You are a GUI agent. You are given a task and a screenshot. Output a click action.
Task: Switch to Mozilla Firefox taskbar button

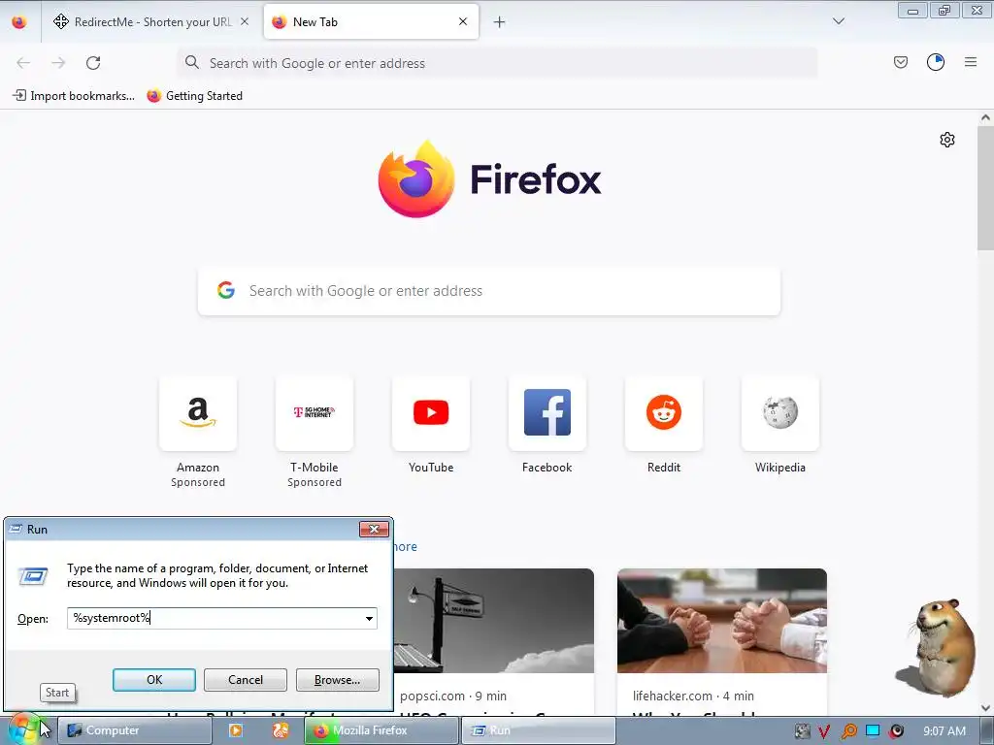pyautogui.click(x=381, y=730)
